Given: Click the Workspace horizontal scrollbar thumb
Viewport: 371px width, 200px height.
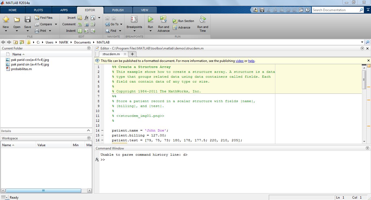Looking at the screenshot, I should 43,191.
